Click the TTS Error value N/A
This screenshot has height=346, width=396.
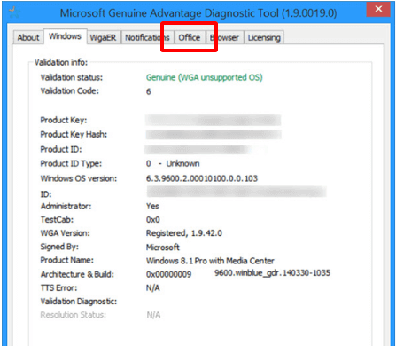pyautogui.click(x=153, y=288)
